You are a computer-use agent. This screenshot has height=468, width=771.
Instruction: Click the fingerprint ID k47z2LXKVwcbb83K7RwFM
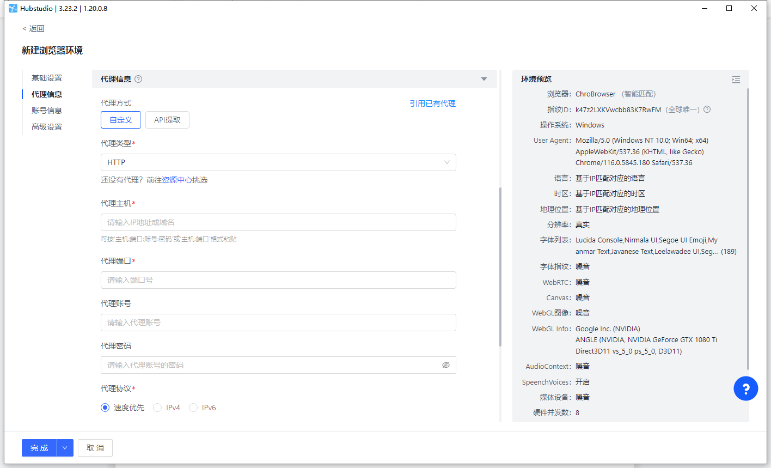point(618,110)
